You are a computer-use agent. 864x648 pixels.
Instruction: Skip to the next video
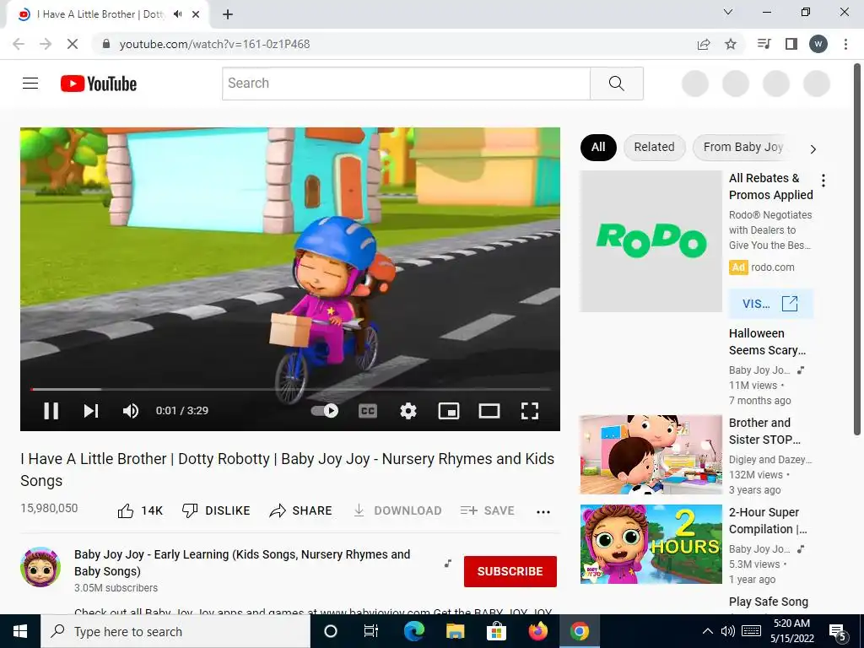91,411
